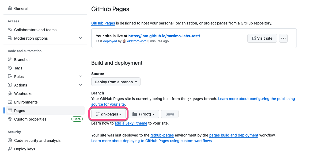The width and height of the screenshot is (315, 153).
Task: Open the three-dots more options menu
Action: coord(283,38)
